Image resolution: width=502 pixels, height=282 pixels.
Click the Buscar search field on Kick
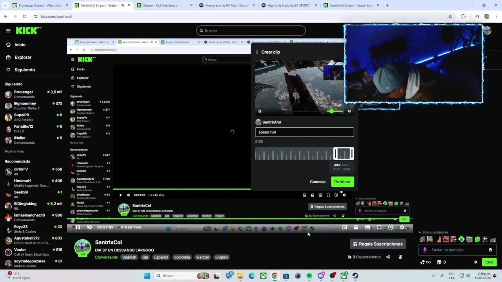[x=251, y=31]
